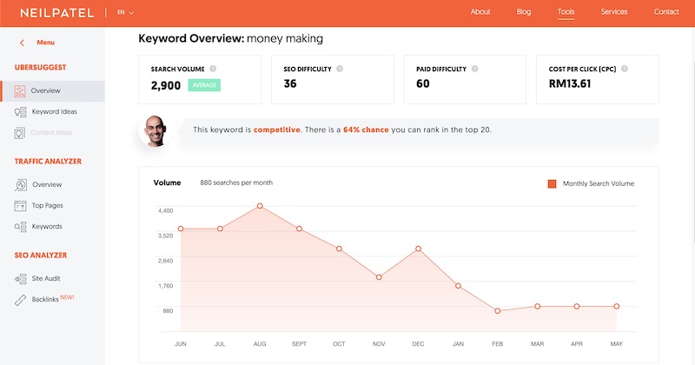Click the NOV data point on the chart
Screen dimensions: 695x365
[x=379, y=277]
